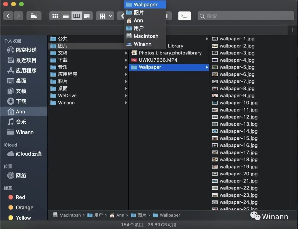
Task: Open the group-by arrangement dropdown
Action: pyautogui.click(x=105, y=16)
